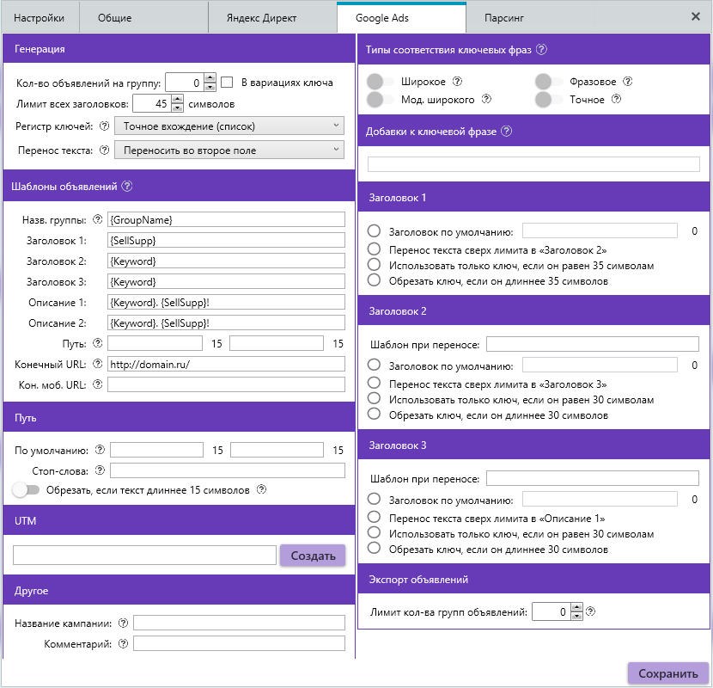Select Перенос текста сверх лимита в «Заголовок 3»
This screenshot has width=713, height=688.
click(374, 383)
